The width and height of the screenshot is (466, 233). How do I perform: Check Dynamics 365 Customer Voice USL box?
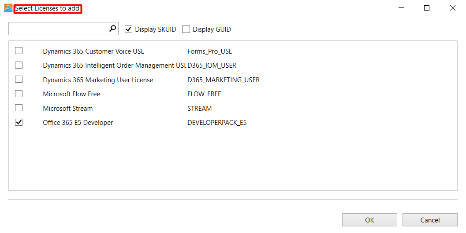tap(19, 51)
